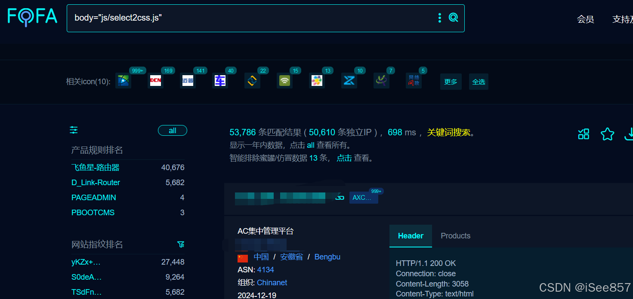This screenshot has width=633, height=299.
Task: Click the search magnifier icon
Action: click(453, 18)
